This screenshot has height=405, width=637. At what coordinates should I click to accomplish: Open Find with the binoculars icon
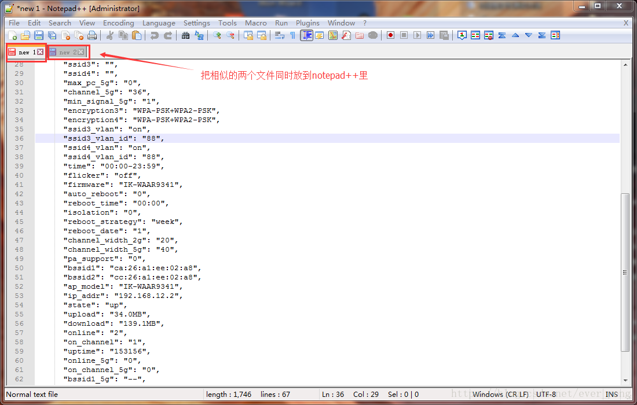point(186,35)
